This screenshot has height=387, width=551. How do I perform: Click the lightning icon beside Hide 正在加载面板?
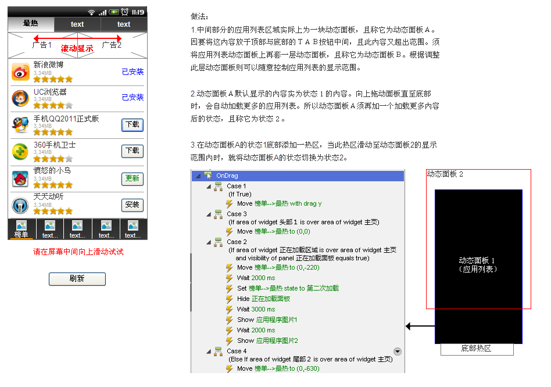coord(229,299)
